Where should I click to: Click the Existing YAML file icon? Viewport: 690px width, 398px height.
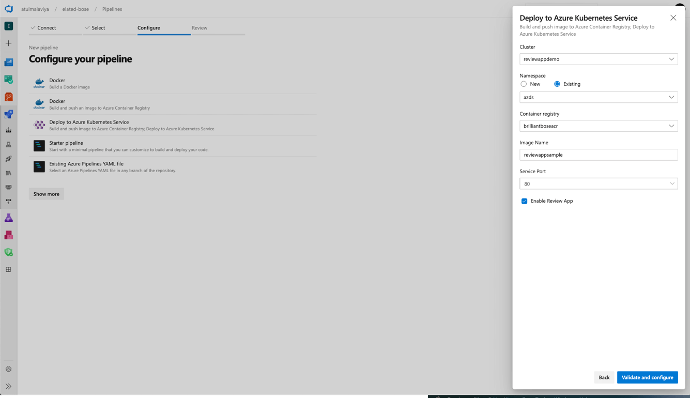coord(39,166)
